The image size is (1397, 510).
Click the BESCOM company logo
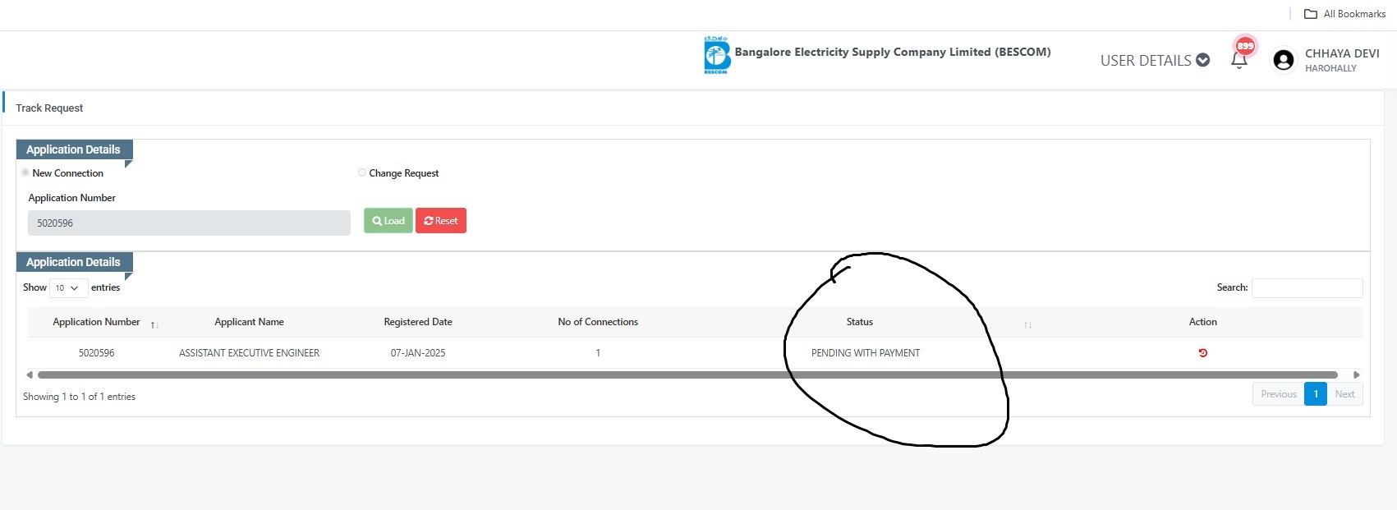[x=717, y=55]
